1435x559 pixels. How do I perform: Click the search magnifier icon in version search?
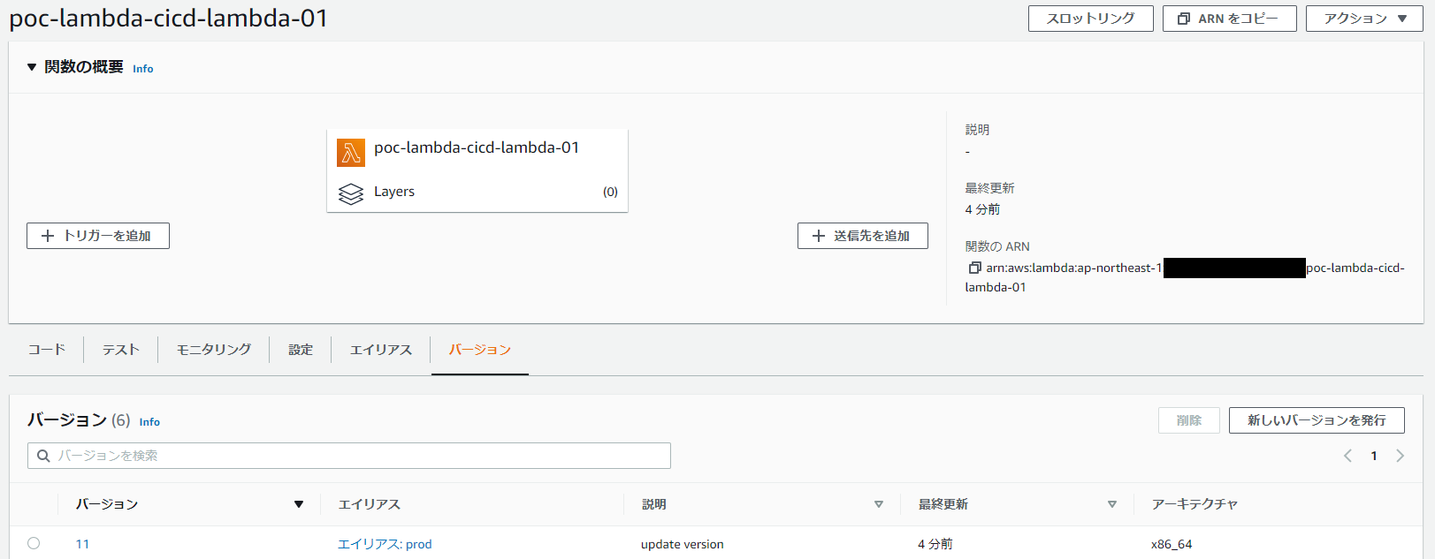(43, 456)
